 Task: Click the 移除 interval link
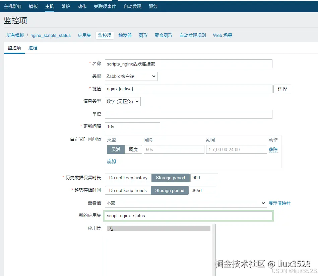[273, 150]
